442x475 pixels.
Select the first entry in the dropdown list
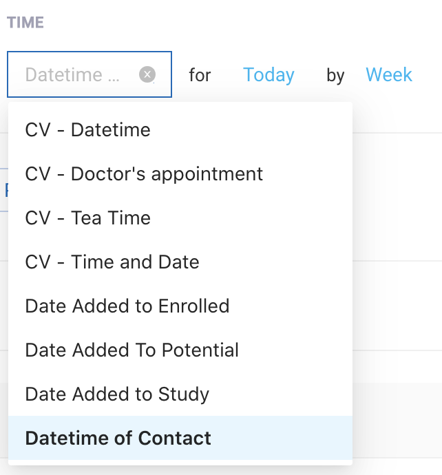coord(87,129)
